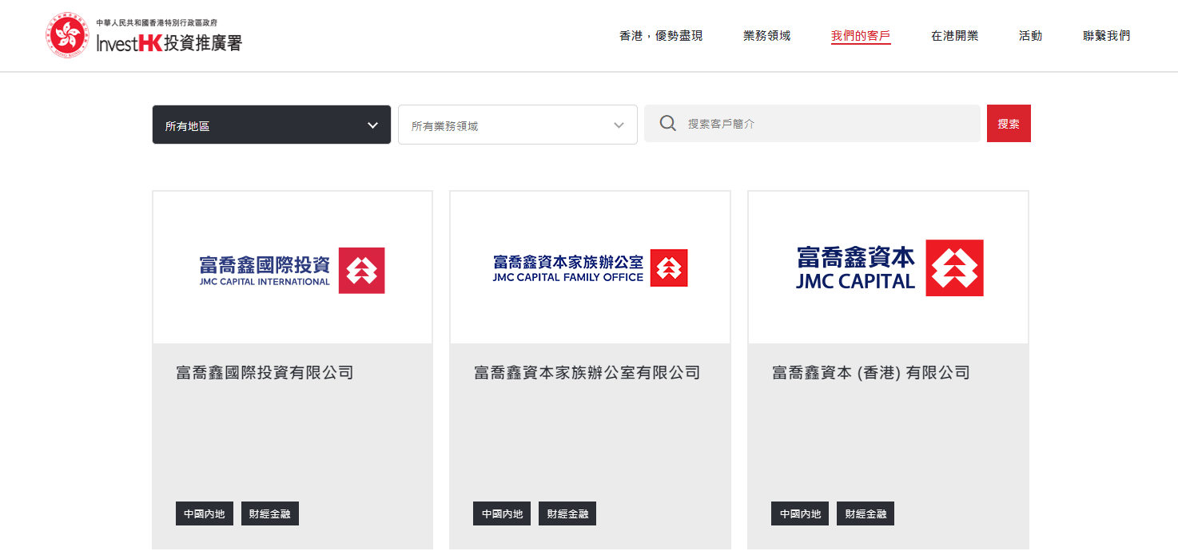Open 香港，優勢盡現 menu
Screen dimensions: 1178x559
click(661, 36)
